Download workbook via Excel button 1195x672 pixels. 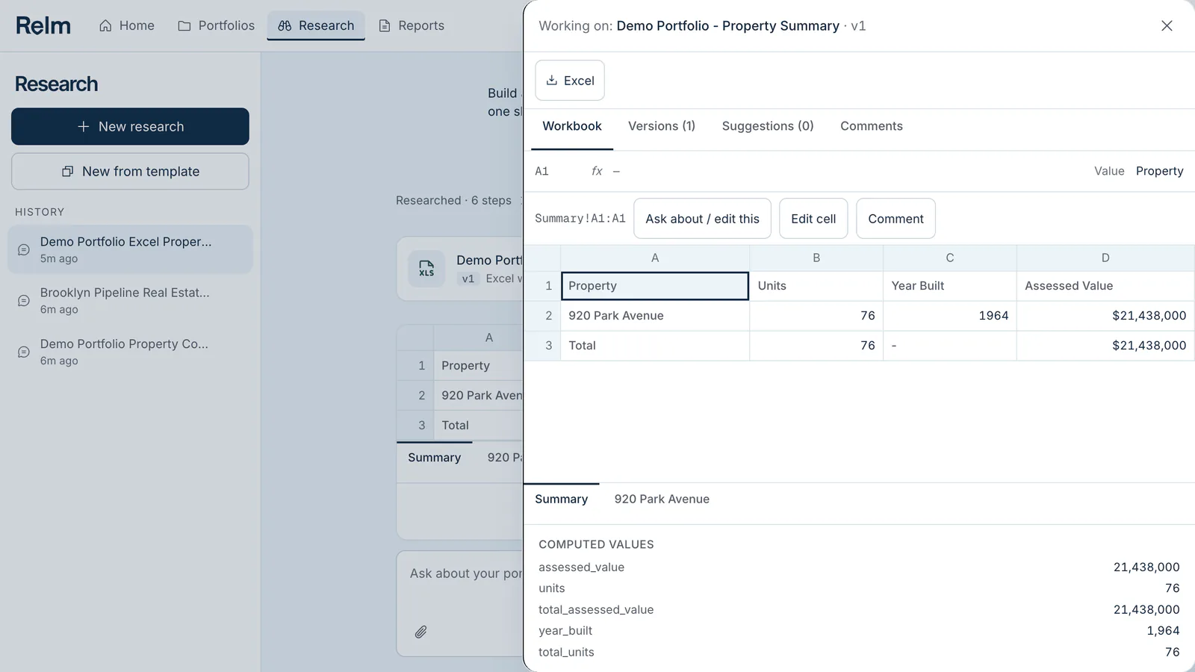(570, 81)
